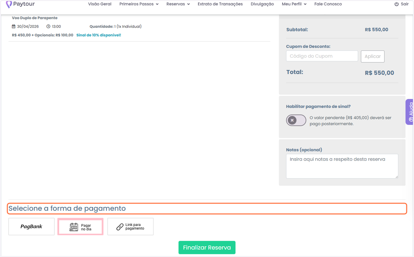Click the calendar icon next to 30/04/2026
The image size is (414, 257).
coord(14,27)
